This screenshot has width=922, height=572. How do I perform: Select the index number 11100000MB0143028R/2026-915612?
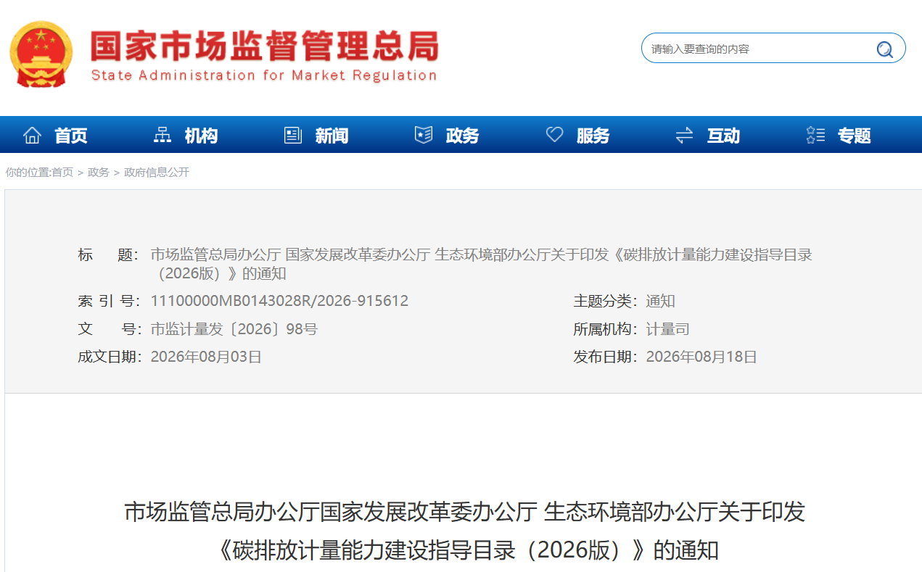(279, 301)
